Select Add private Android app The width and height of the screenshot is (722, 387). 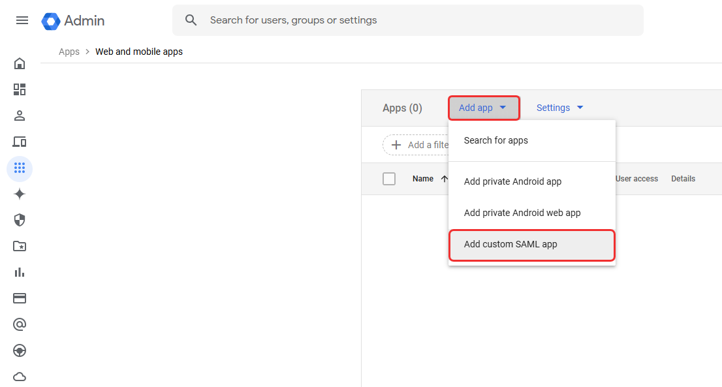click(512, 181)
